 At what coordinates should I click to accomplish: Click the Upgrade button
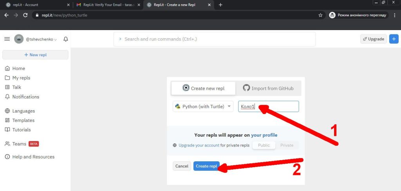pos(373,39)
